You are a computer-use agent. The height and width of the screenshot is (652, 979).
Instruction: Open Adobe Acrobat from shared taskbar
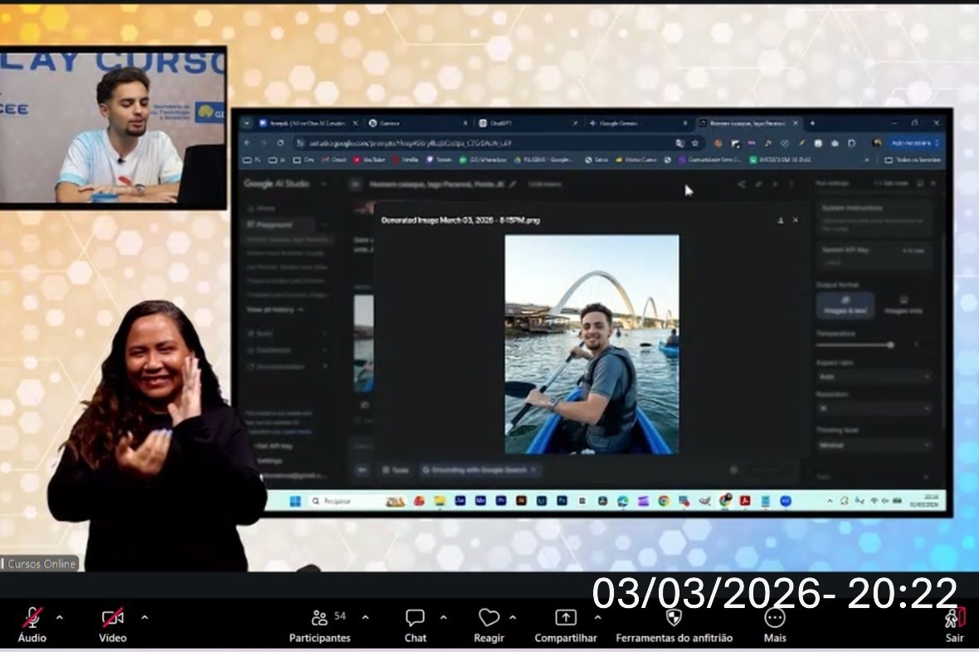pyautogui.click(x=745, y=501)
